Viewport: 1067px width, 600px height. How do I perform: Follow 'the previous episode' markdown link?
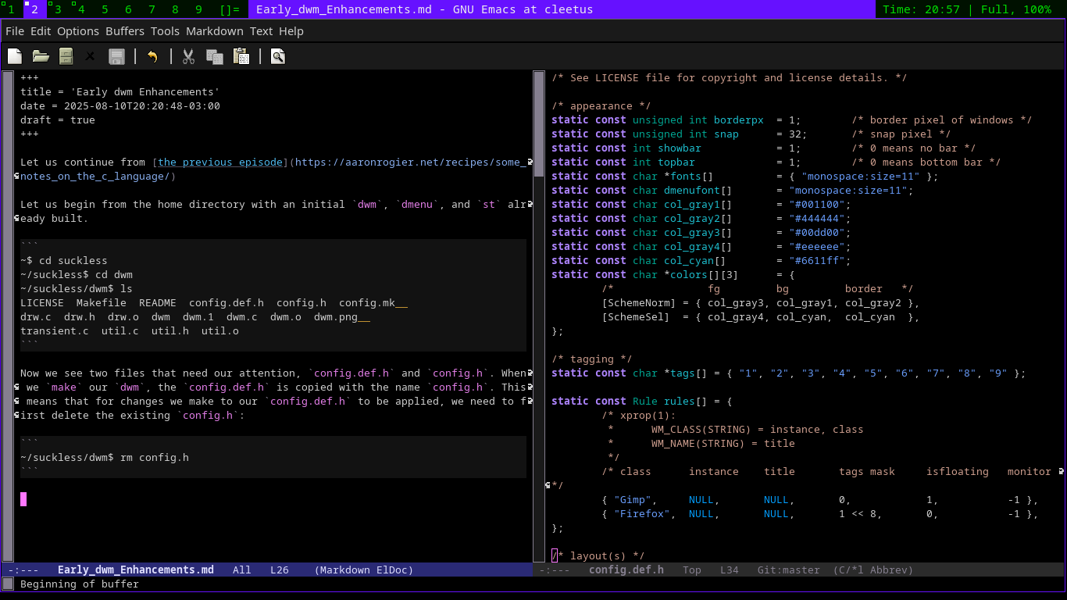click(220, 162)
